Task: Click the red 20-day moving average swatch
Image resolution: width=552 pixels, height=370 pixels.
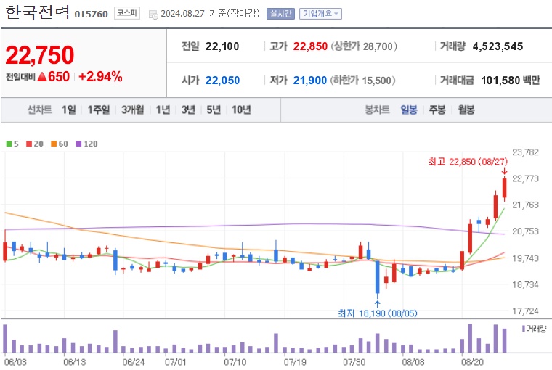Action: coord(29,144)
